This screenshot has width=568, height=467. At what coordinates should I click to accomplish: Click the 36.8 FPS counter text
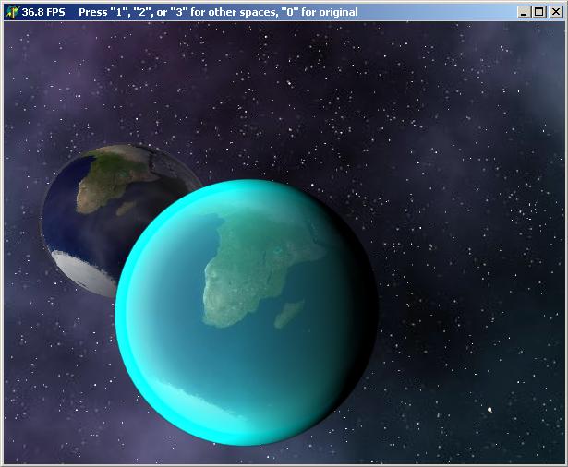coord(43,12)
